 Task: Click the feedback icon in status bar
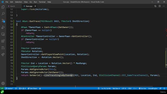(x=160, y=89)
